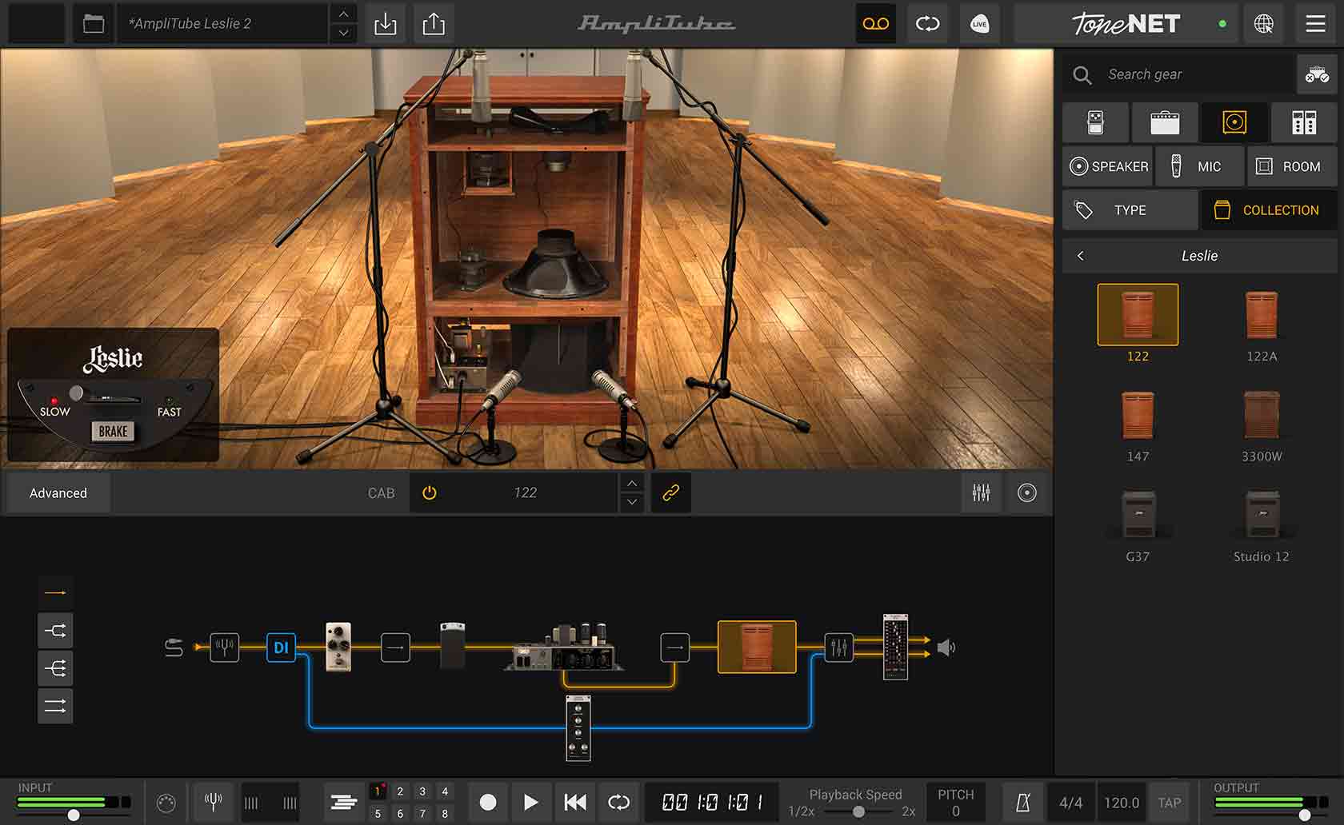This screenshot has height=825, width=1344.
Task: Select the G37 cabinet thumbnail
Action: 1138,515
